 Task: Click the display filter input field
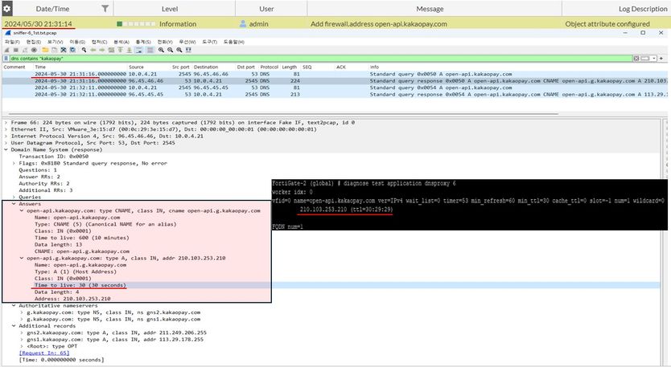click(x=321, y=58)
